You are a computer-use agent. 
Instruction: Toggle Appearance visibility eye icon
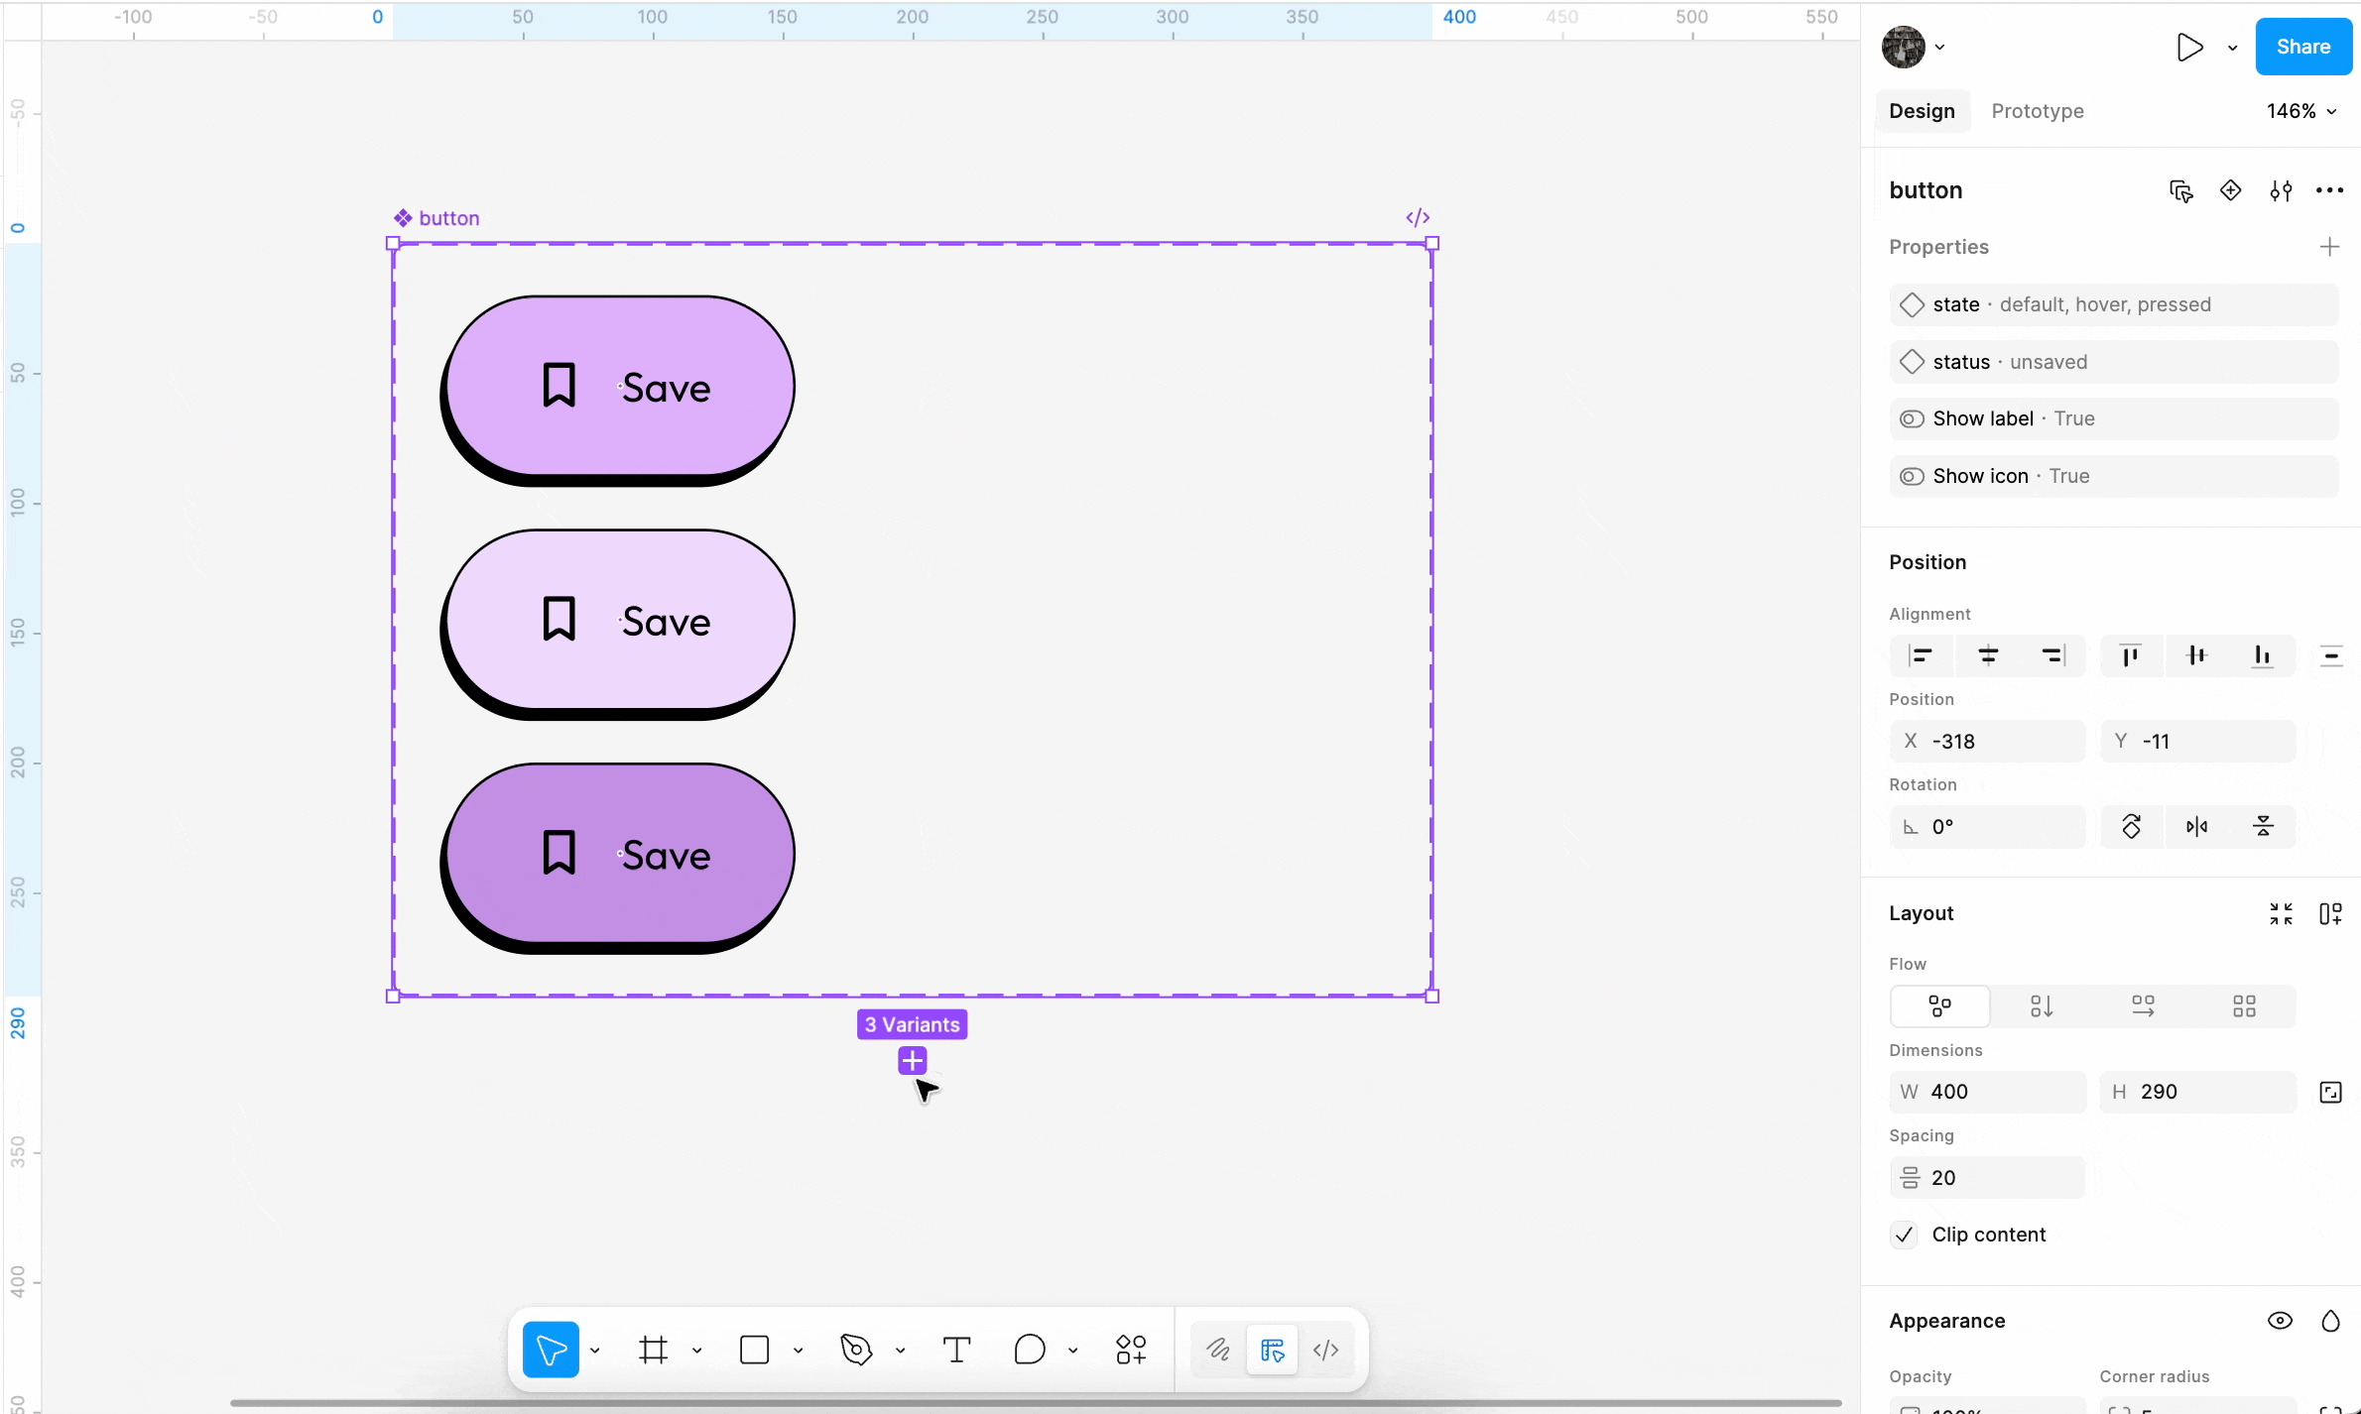point(2280,1321)
